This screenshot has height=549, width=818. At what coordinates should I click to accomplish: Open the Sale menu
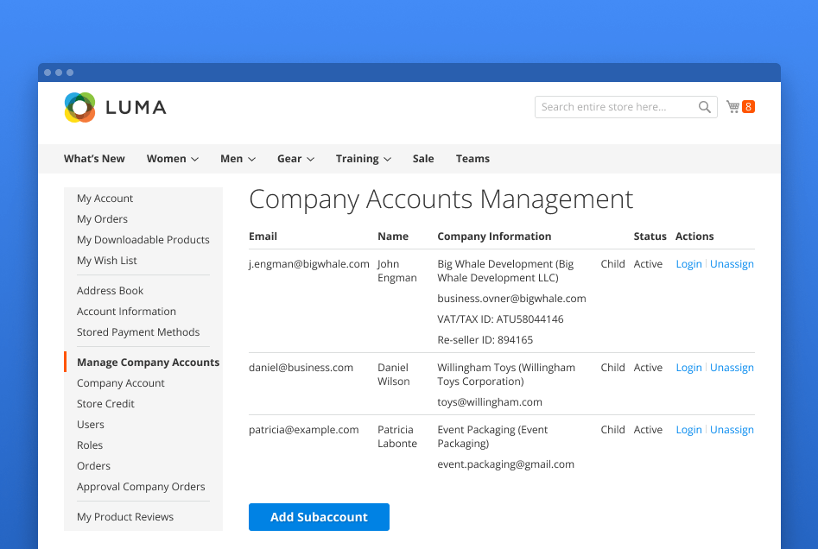pyautogui.click(x=422, y=159)
